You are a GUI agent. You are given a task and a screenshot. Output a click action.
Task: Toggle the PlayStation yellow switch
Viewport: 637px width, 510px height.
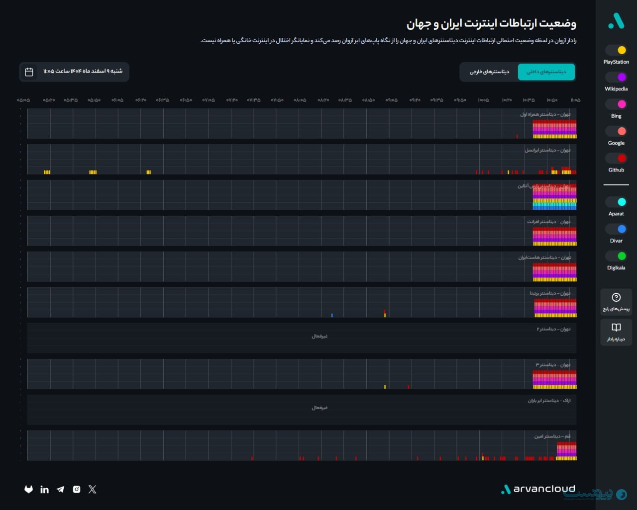pyautogui.click(x=616, y=50)
